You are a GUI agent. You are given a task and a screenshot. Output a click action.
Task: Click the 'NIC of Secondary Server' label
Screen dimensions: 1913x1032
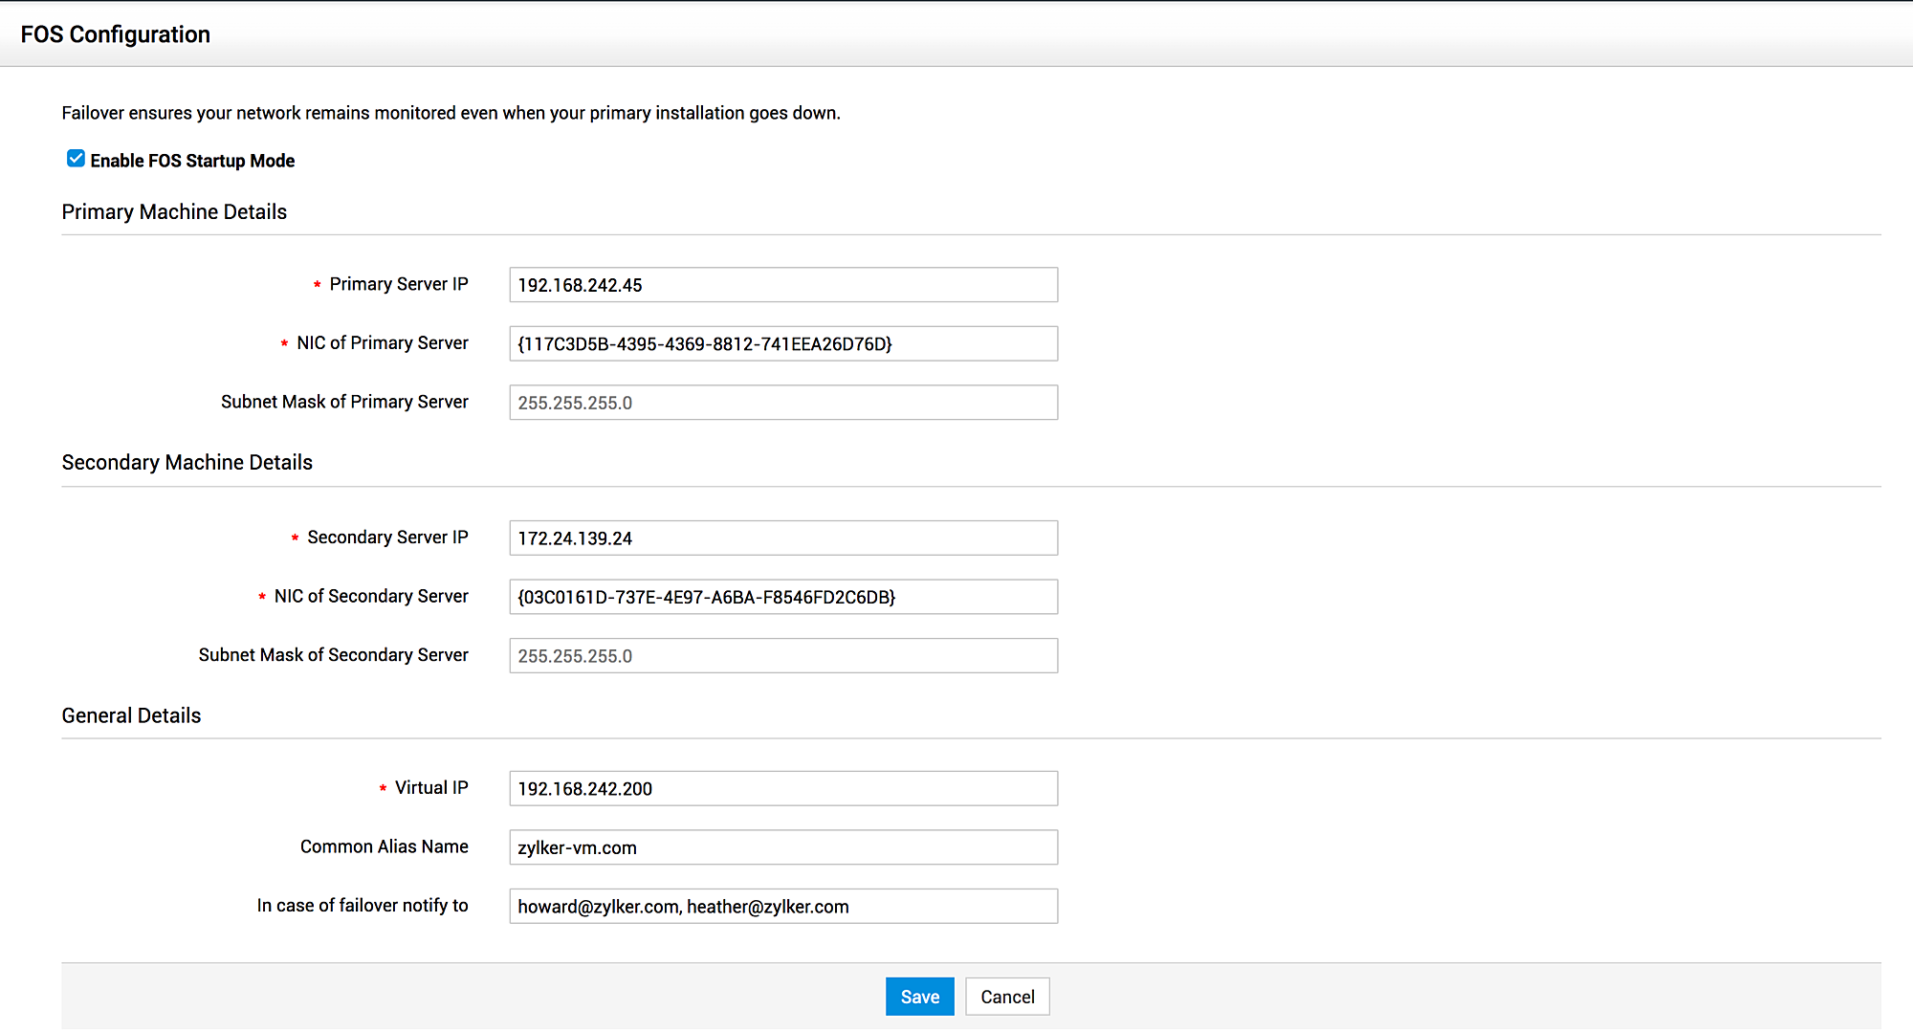point(371,596)
